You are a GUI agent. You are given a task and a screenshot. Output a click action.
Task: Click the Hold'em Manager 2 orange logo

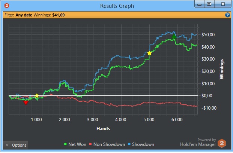click(x=222, y=143)
